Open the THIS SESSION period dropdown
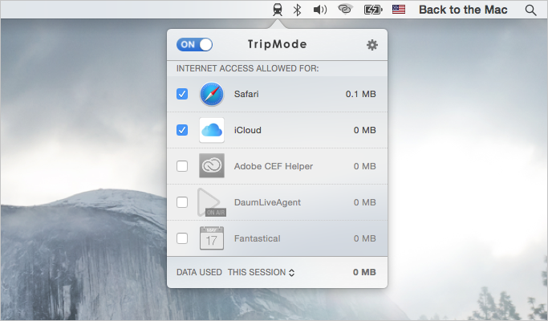This screenshot has height=321, width=548. coord(261,272)
